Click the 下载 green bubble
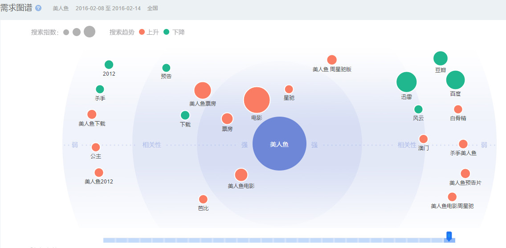Screen dimensions: 506x248 tap(185, 115)
